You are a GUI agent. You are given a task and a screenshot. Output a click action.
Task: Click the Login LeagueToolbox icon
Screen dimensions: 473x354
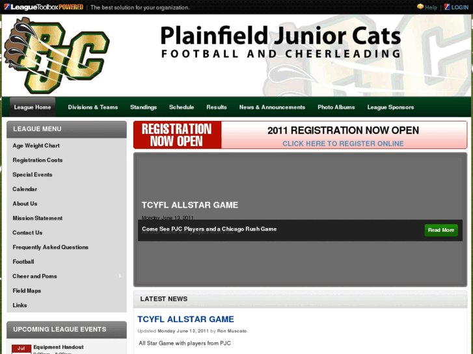pos(447,7)
